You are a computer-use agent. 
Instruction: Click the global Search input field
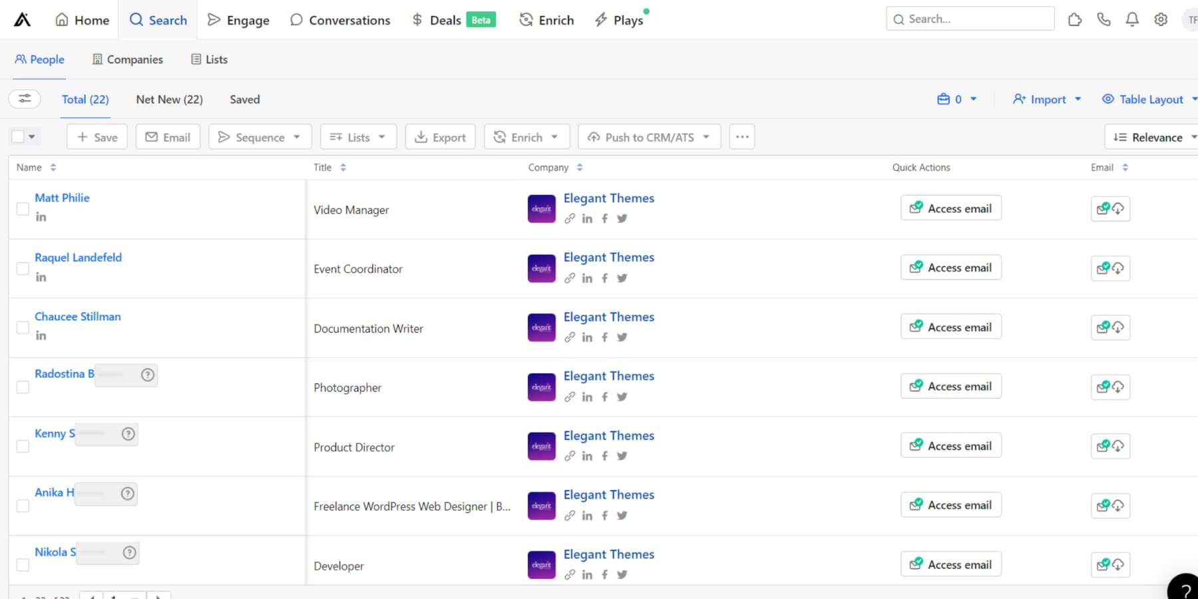[x=970, y=19]
